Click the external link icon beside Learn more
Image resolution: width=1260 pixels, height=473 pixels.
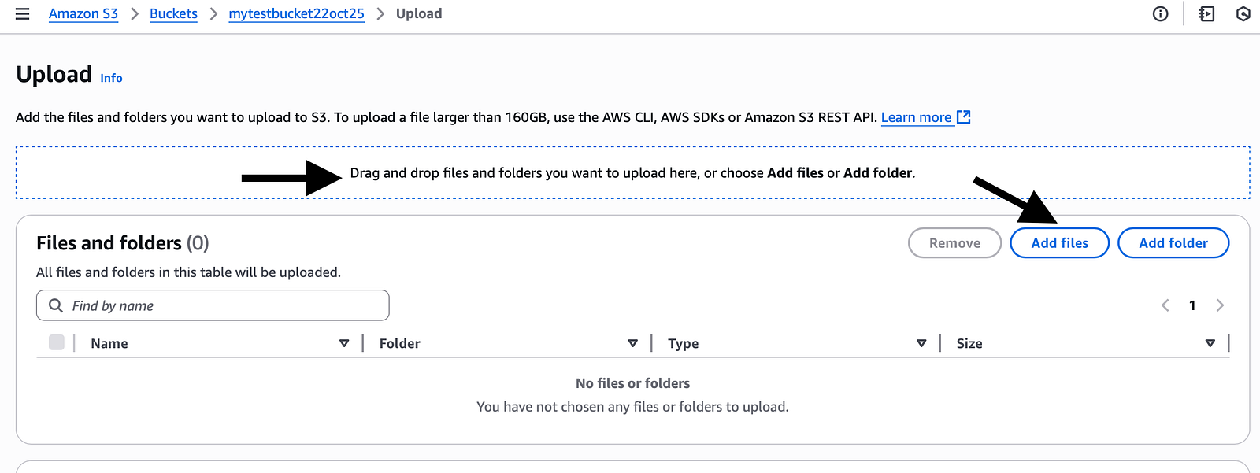click(x=963, y=117)
